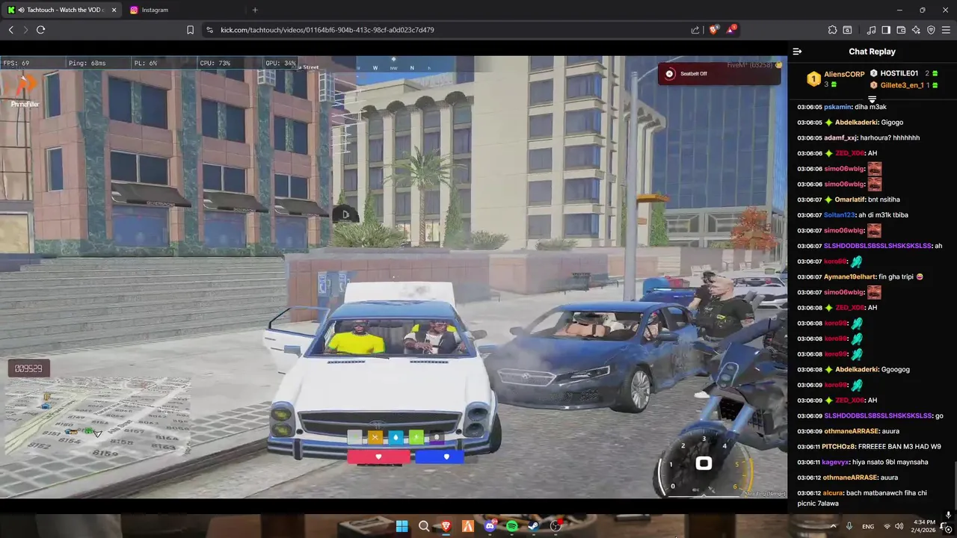Open Steam from the taskbar
This screenshot has height=538, width=957.
point(534,526)
